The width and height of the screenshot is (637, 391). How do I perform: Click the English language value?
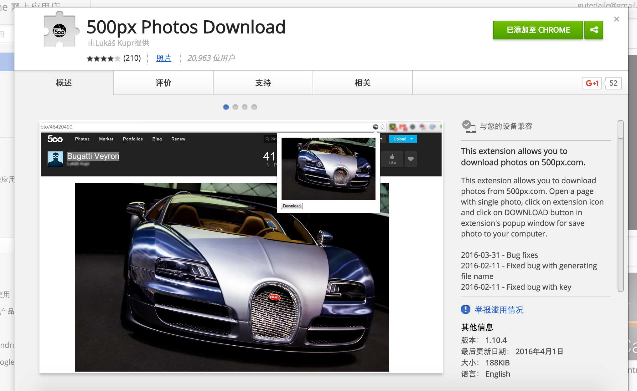pos(498,374)
